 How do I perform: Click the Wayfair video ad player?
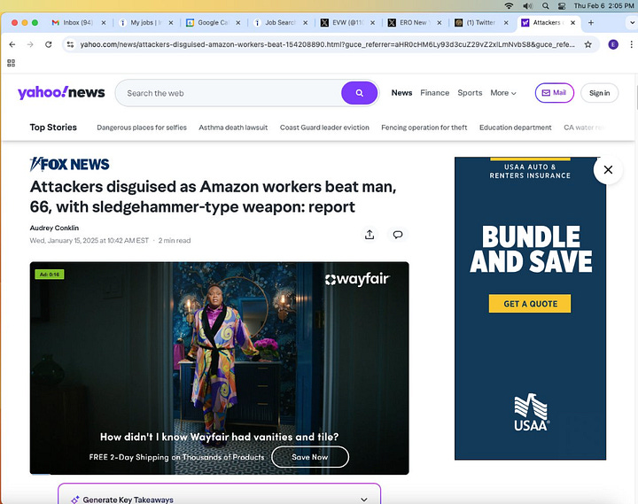point(220,368)
